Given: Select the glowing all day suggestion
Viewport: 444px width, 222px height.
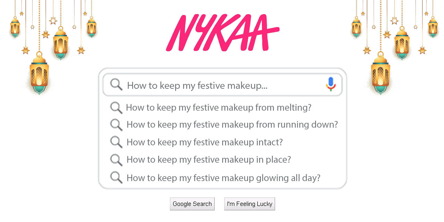Looking at the screenshot, I should 223,178.
